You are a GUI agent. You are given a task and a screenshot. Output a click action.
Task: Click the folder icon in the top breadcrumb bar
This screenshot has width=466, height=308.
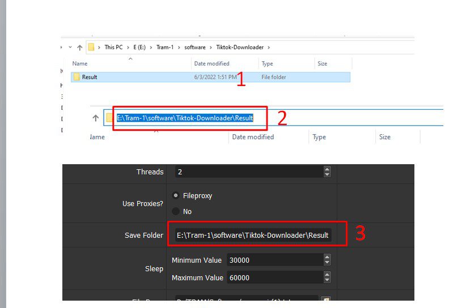(x=91, y=47)
